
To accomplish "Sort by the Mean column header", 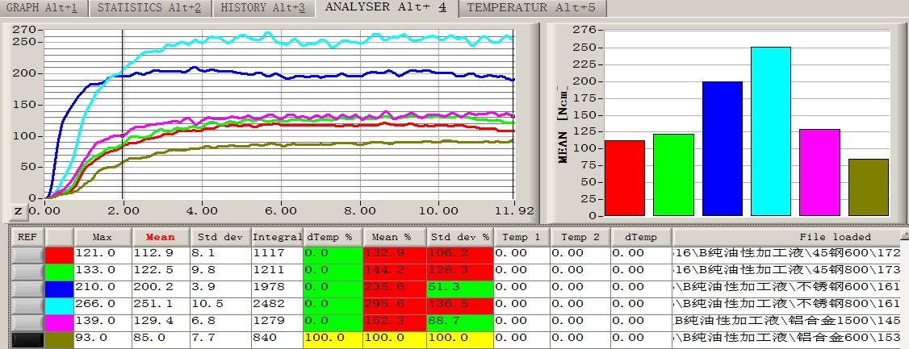I will (161, 237).
